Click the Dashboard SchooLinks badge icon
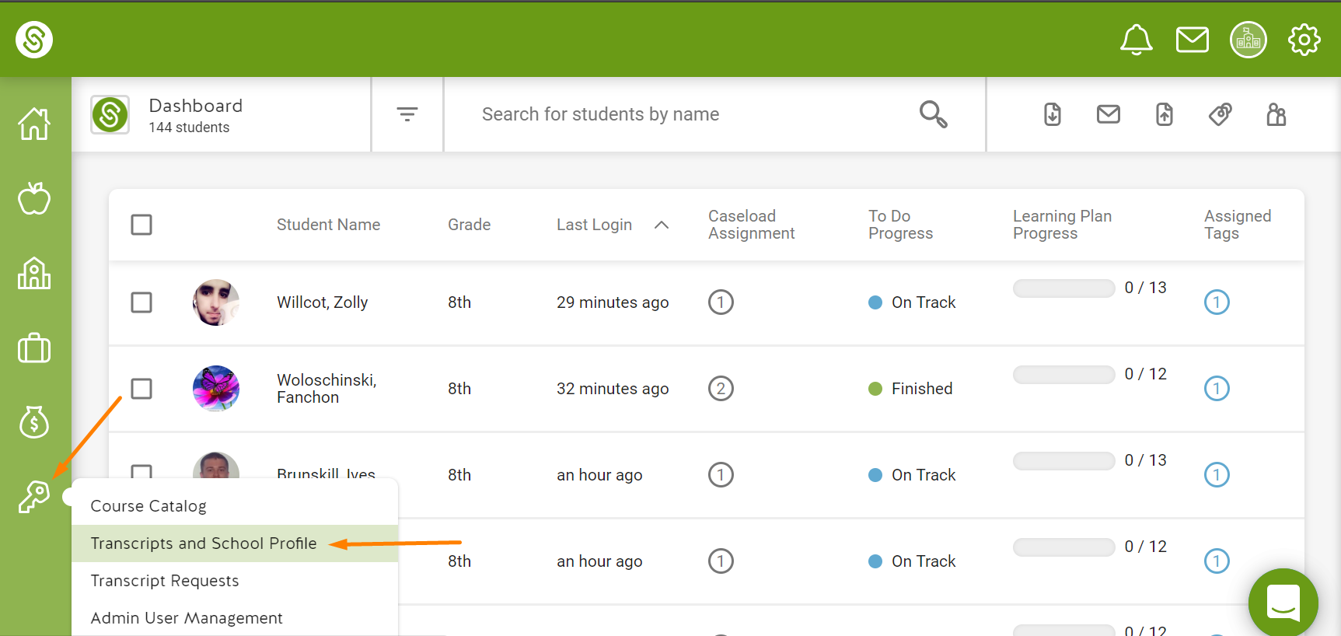The image size is (1341, 636). (x=110, y=114)
